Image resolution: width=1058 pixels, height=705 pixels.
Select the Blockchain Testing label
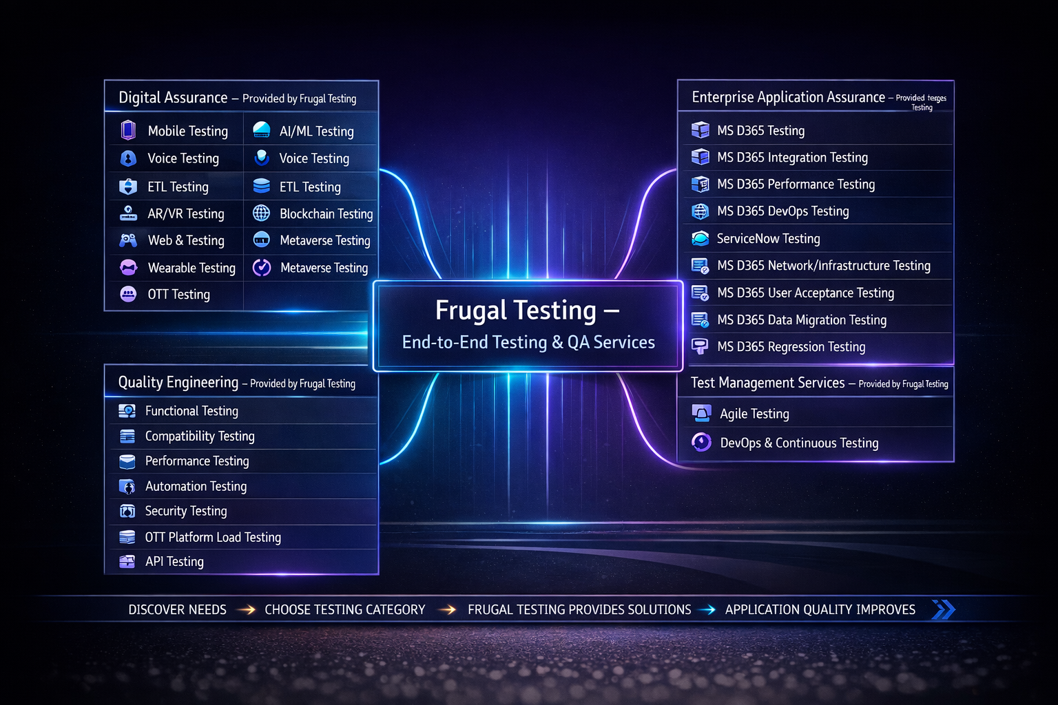point(326,214)
